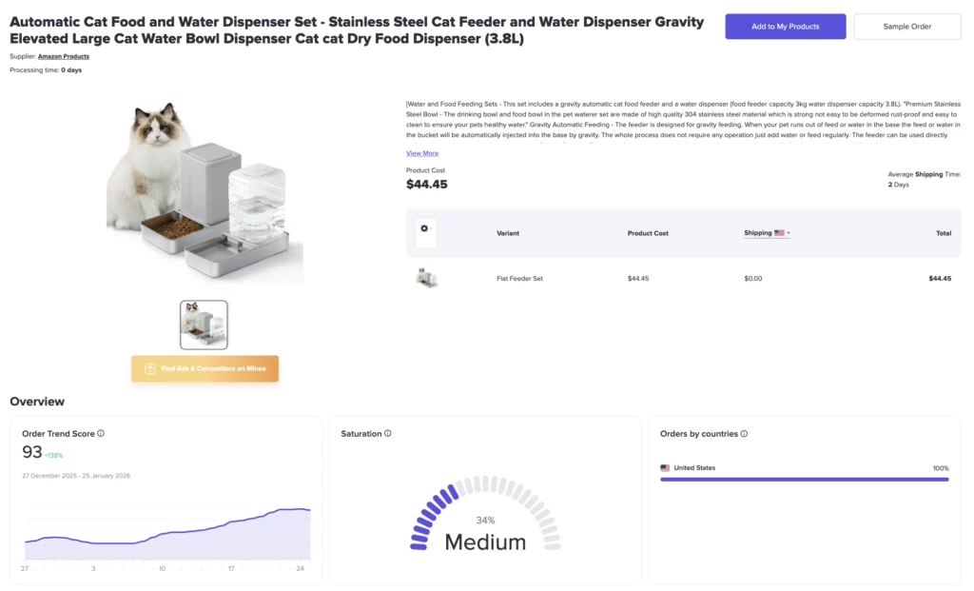Click the settings gear icon in variant table
The width and height of the screenshot is (974, 591).
point(424,228)
